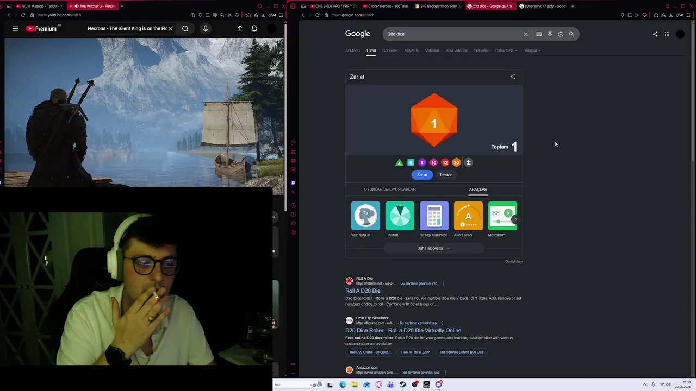Show next tools with the carousel arrow

pos(515,219)
